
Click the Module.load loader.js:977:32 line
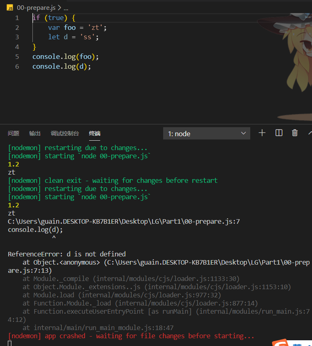tap(122, 295)
